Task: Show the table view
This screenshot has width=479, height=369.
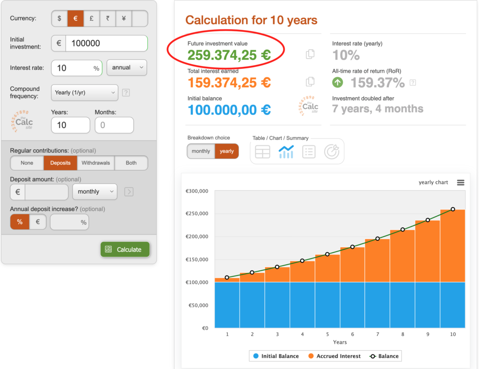Action: 262,152
